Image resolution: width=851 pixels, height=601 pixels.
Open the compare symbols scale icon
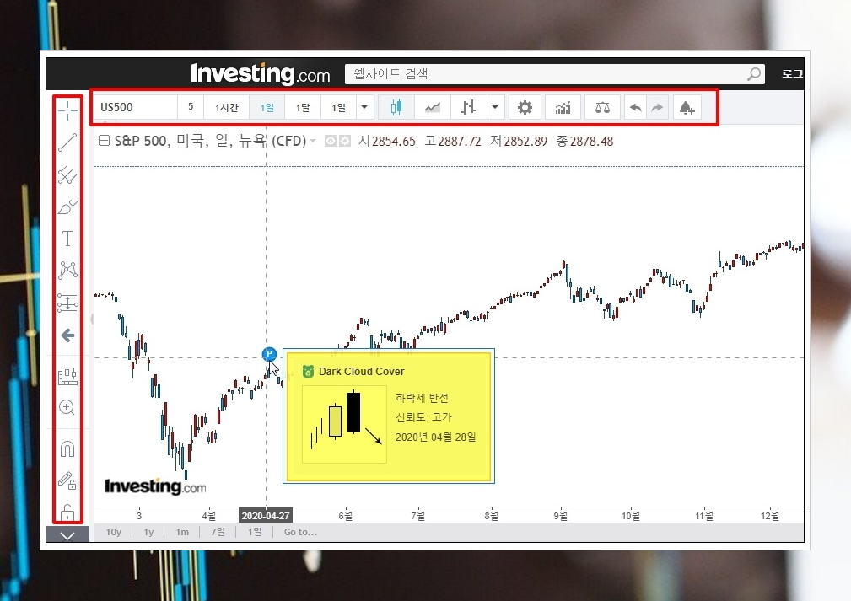602,107
